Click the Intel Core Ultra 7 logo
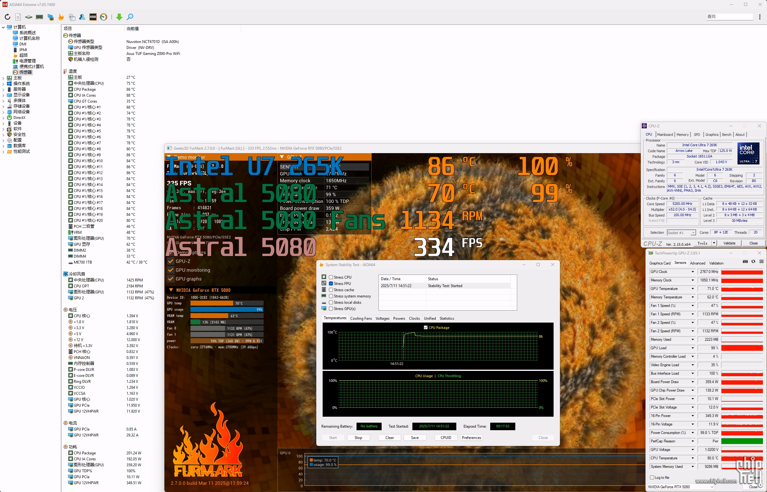 [748, 153]
